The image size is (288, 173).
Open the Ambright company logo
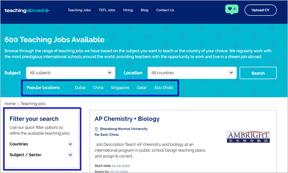[x=248, y=136]
